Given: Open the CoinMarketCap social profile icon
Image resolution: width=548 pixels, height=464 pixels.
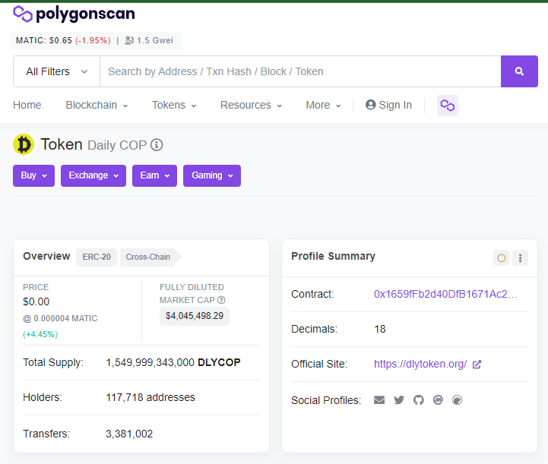Looking at the screenshot, I should 438,399.
